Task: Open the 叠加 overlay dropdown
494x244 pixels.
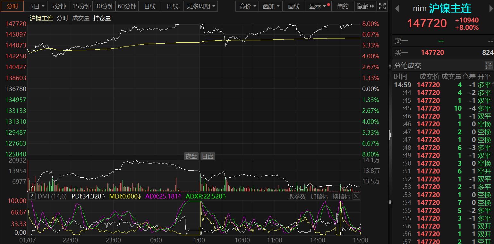Action: click(x=271, y=6)
